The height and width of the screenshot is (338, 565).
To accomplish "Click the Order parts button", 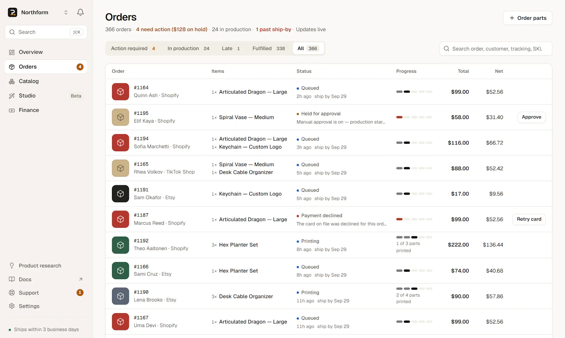I will [528, 18].
